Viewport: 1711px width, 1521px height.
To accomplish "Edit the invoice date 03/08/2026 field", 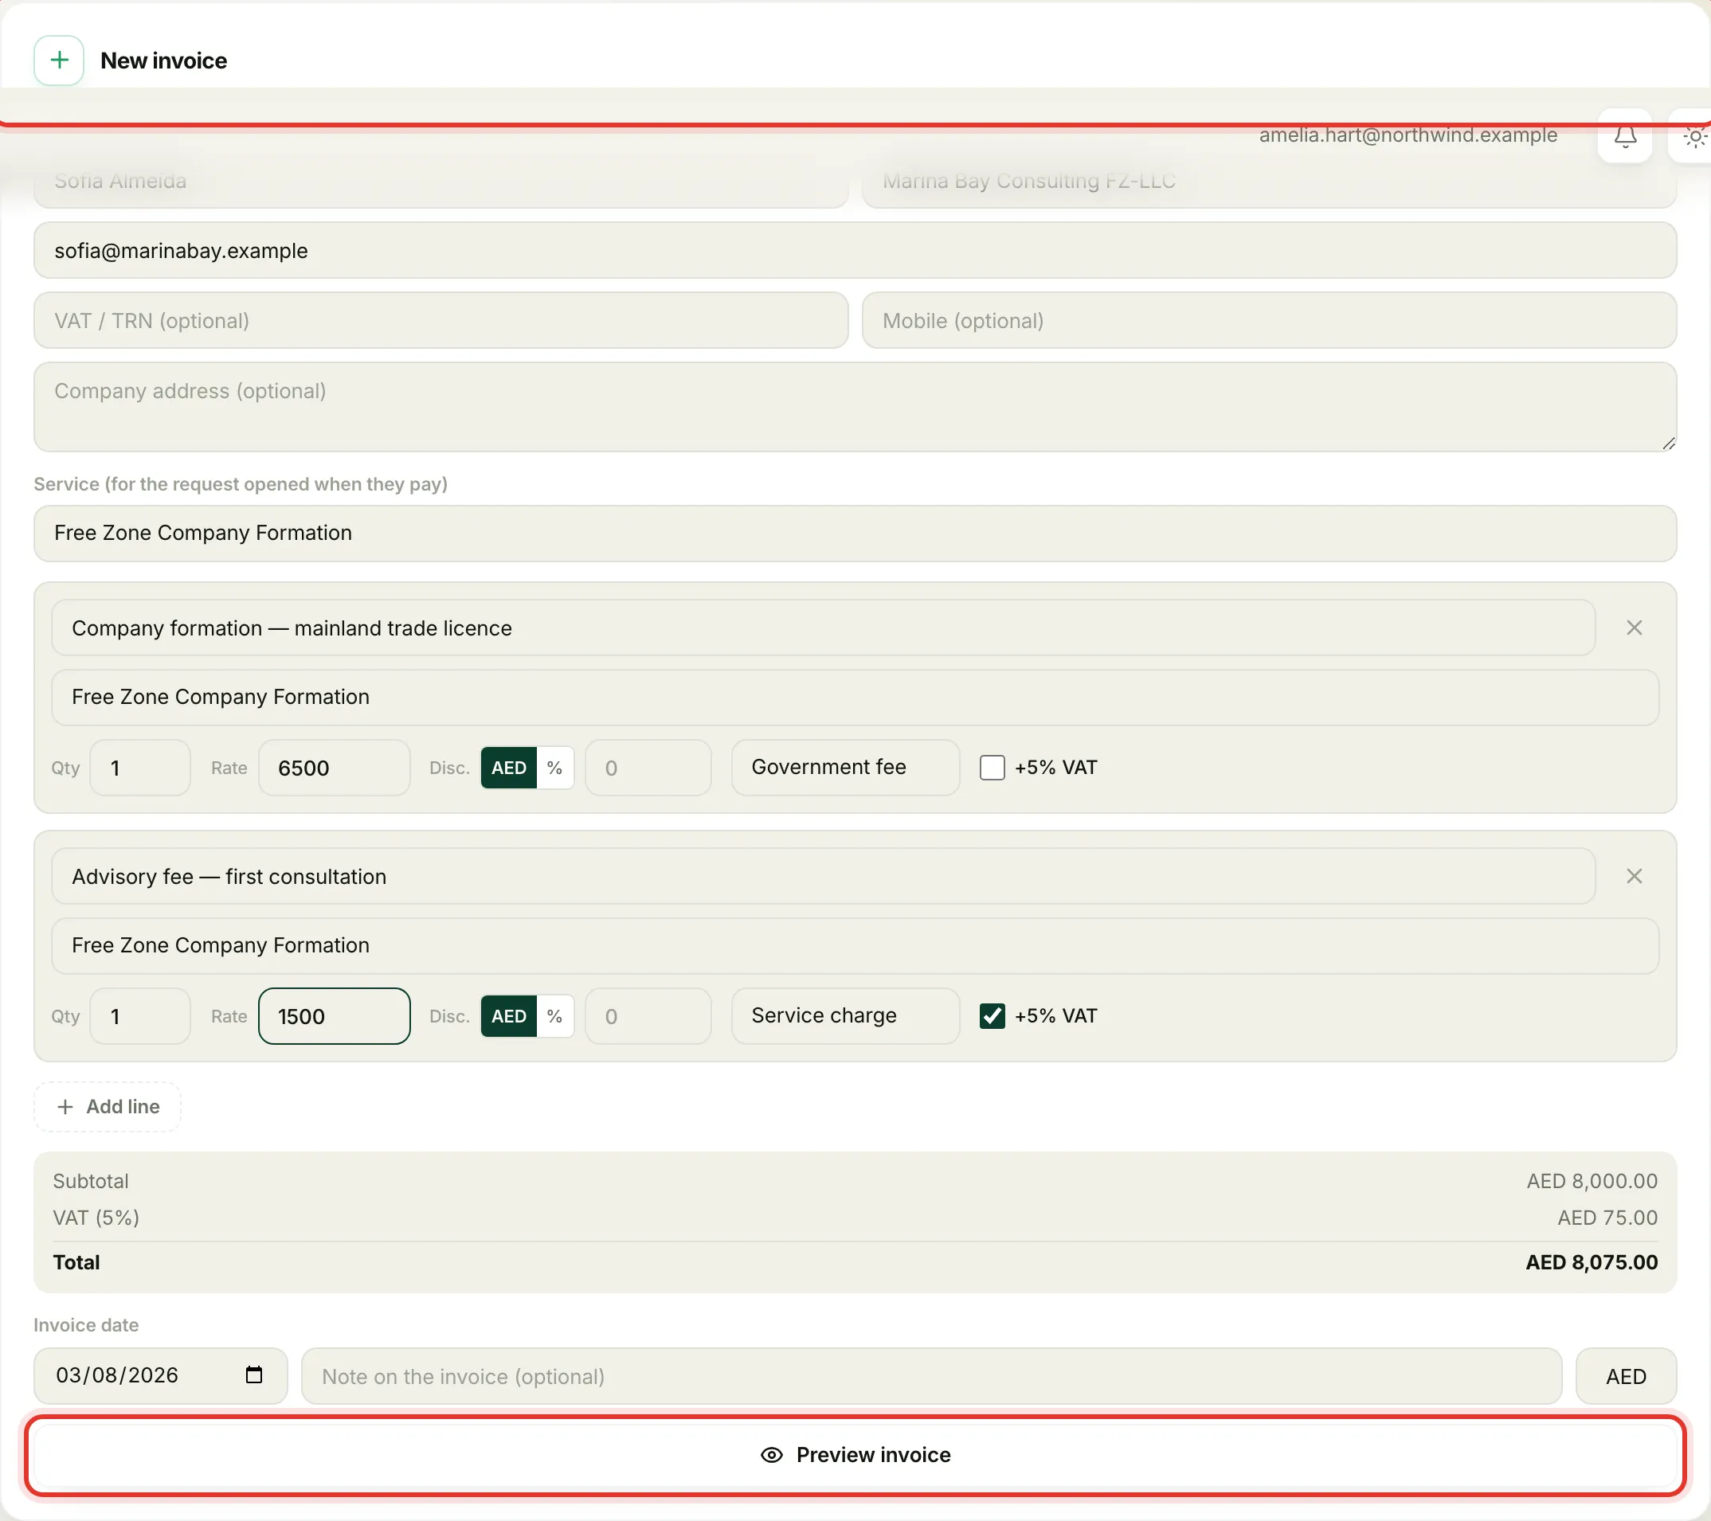I will [x=161, y=1375].
